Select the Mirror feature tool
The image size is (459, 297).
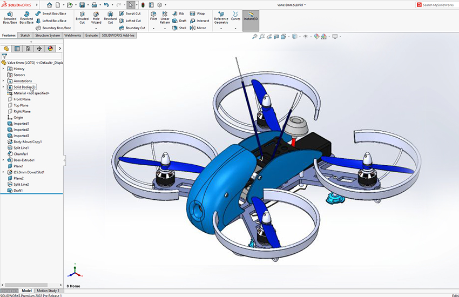tap(198, 28)
